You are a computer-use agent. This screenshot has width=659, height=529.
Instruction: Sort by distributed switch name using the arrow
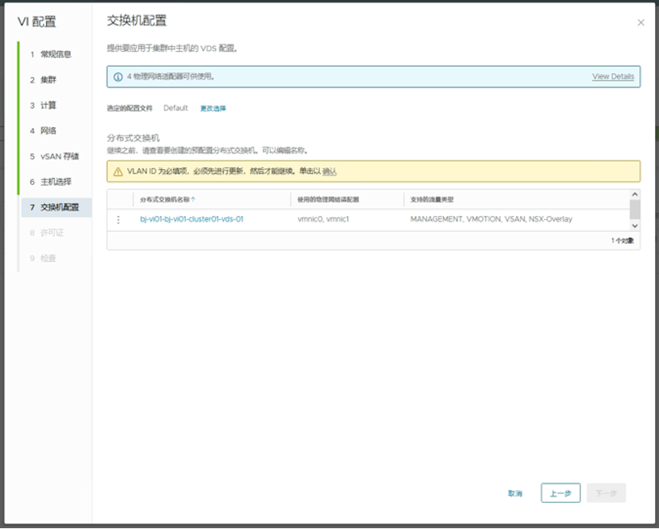point(193,199)
